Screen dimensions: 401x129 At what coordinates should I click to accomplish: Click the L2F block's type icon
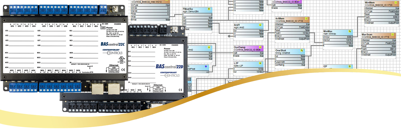[x=260, y=64]
